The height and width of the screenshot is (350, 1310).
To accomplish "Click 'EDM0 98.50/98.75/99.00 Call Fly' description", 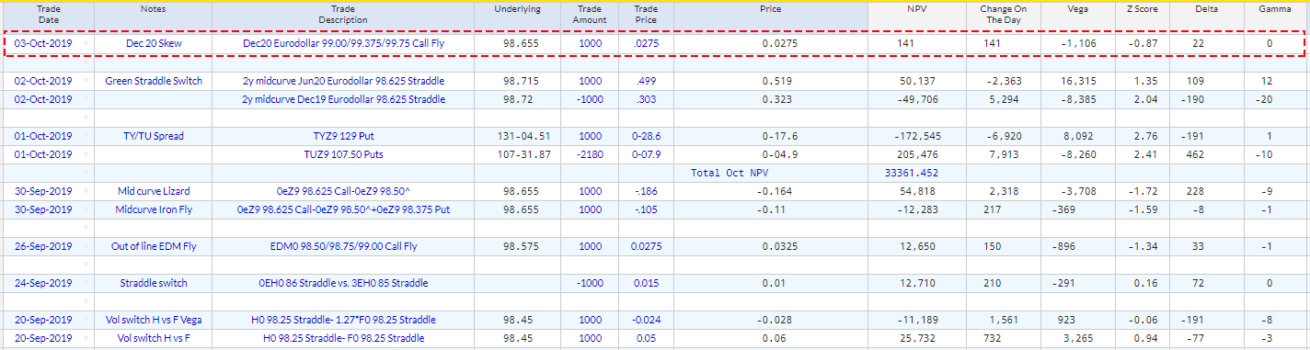I will click(x=343, y=246).
